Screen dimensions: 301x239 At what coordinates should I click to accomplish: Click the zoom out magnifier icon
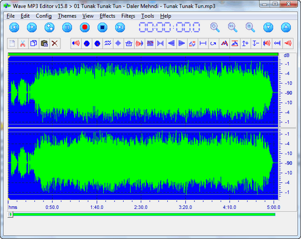(x=232, y=27)
